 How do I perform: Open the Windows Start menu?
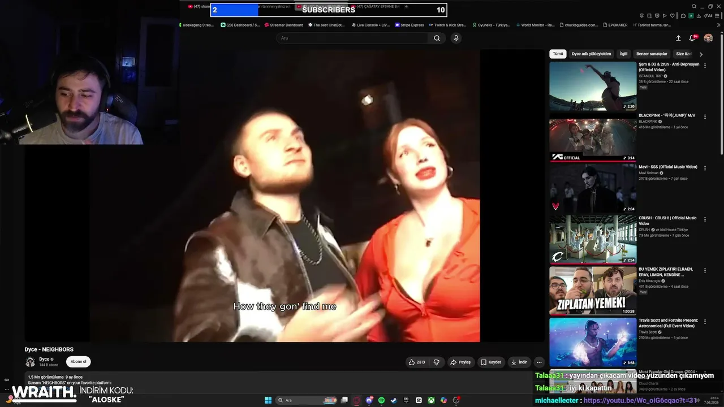coord(268,400)
